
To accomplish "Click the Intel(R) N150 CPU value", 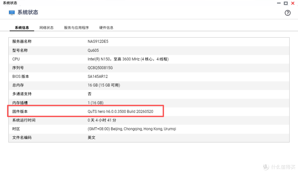I will 128,59.
